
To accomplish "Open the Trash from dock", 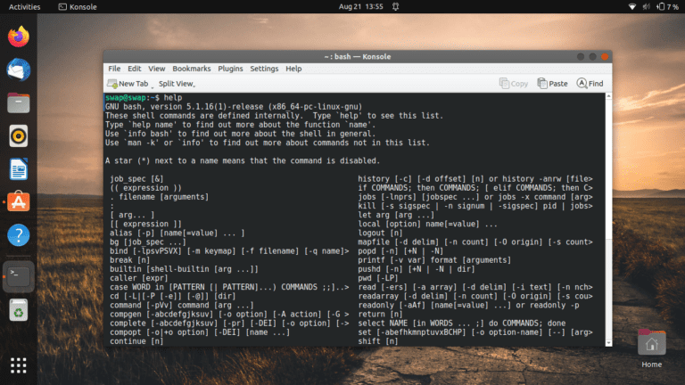I will tap(18, 308).
